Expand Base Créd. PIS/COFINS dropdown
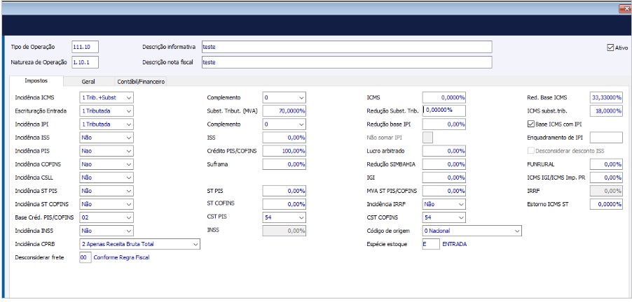This screenshot has width=632, height=302. pos(107,217)
